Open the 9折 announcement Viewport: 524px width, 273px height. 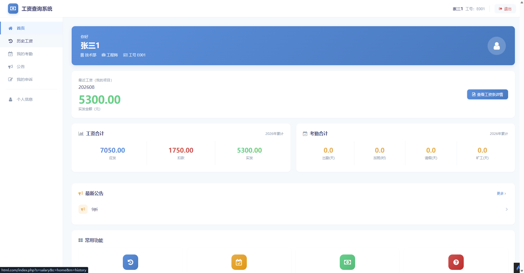tap(293, 209)
